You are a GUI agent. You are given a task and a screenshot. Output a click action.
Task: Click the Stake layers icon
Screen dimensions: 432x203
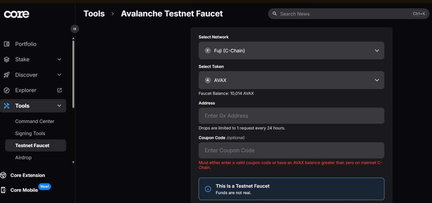(6, 59)
